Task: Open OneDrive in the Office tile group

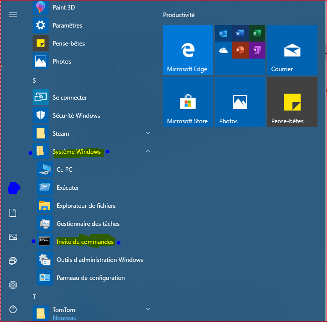Action: (223, 50)
